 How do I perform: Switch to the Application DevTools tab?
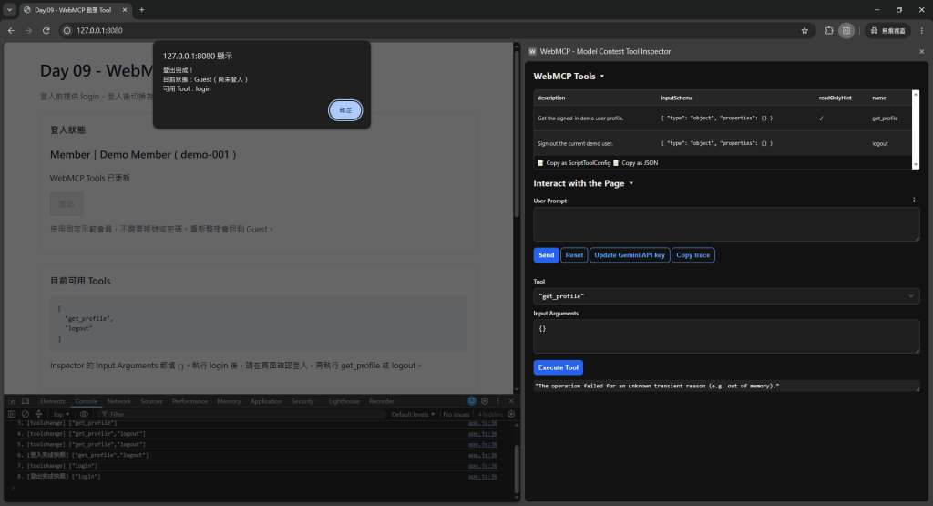point(266,401)
